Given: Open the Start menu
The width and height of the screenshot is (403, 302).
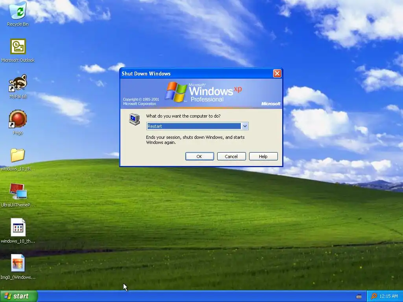Looking at the screenshot, I should 19,296.
